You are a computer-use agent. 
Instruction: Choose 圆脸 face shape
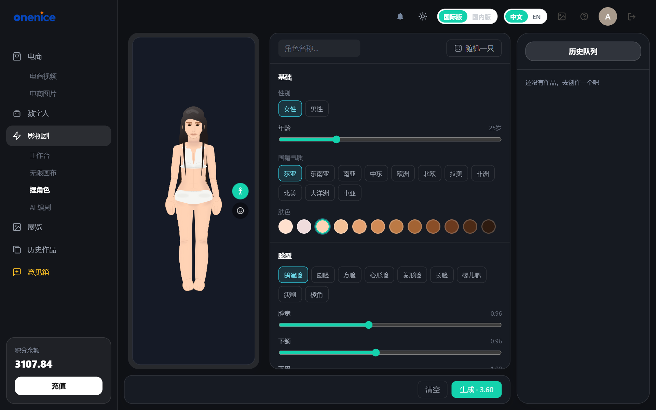click(x=323, y=275)
